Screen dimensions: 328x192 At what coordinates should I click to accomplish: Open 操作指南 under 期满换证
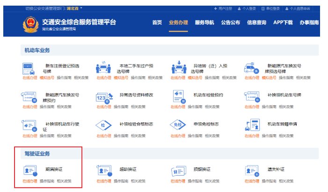(47, 181)
